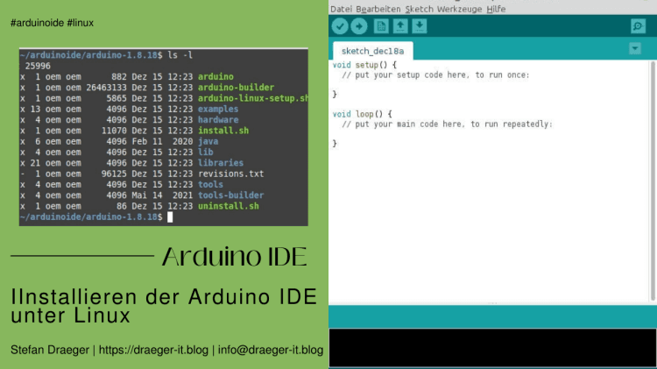The height and width of the screenshot is (369, 657).
Task: Click the #arduinoide hashtag
Action: tap(38, 23)
